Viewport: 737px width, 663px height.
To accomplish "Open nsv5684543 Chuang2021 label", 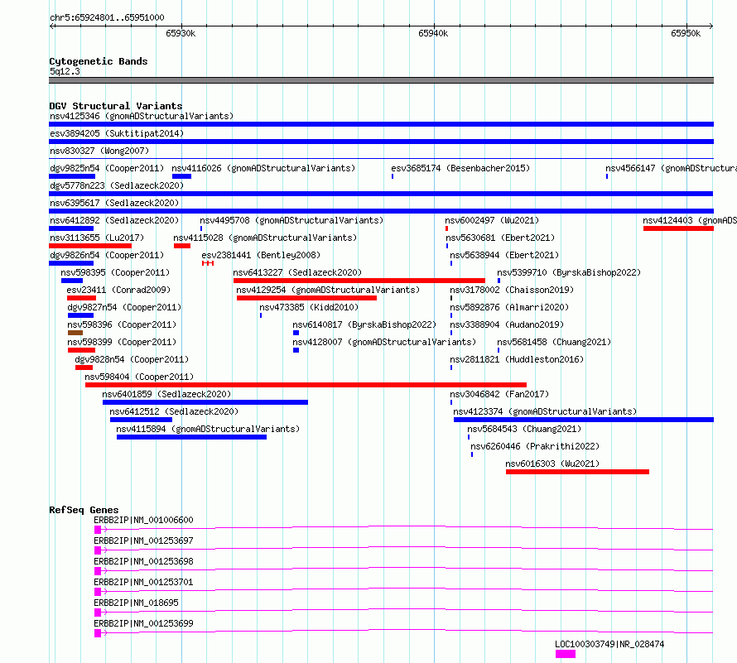I will pos(524,429).
